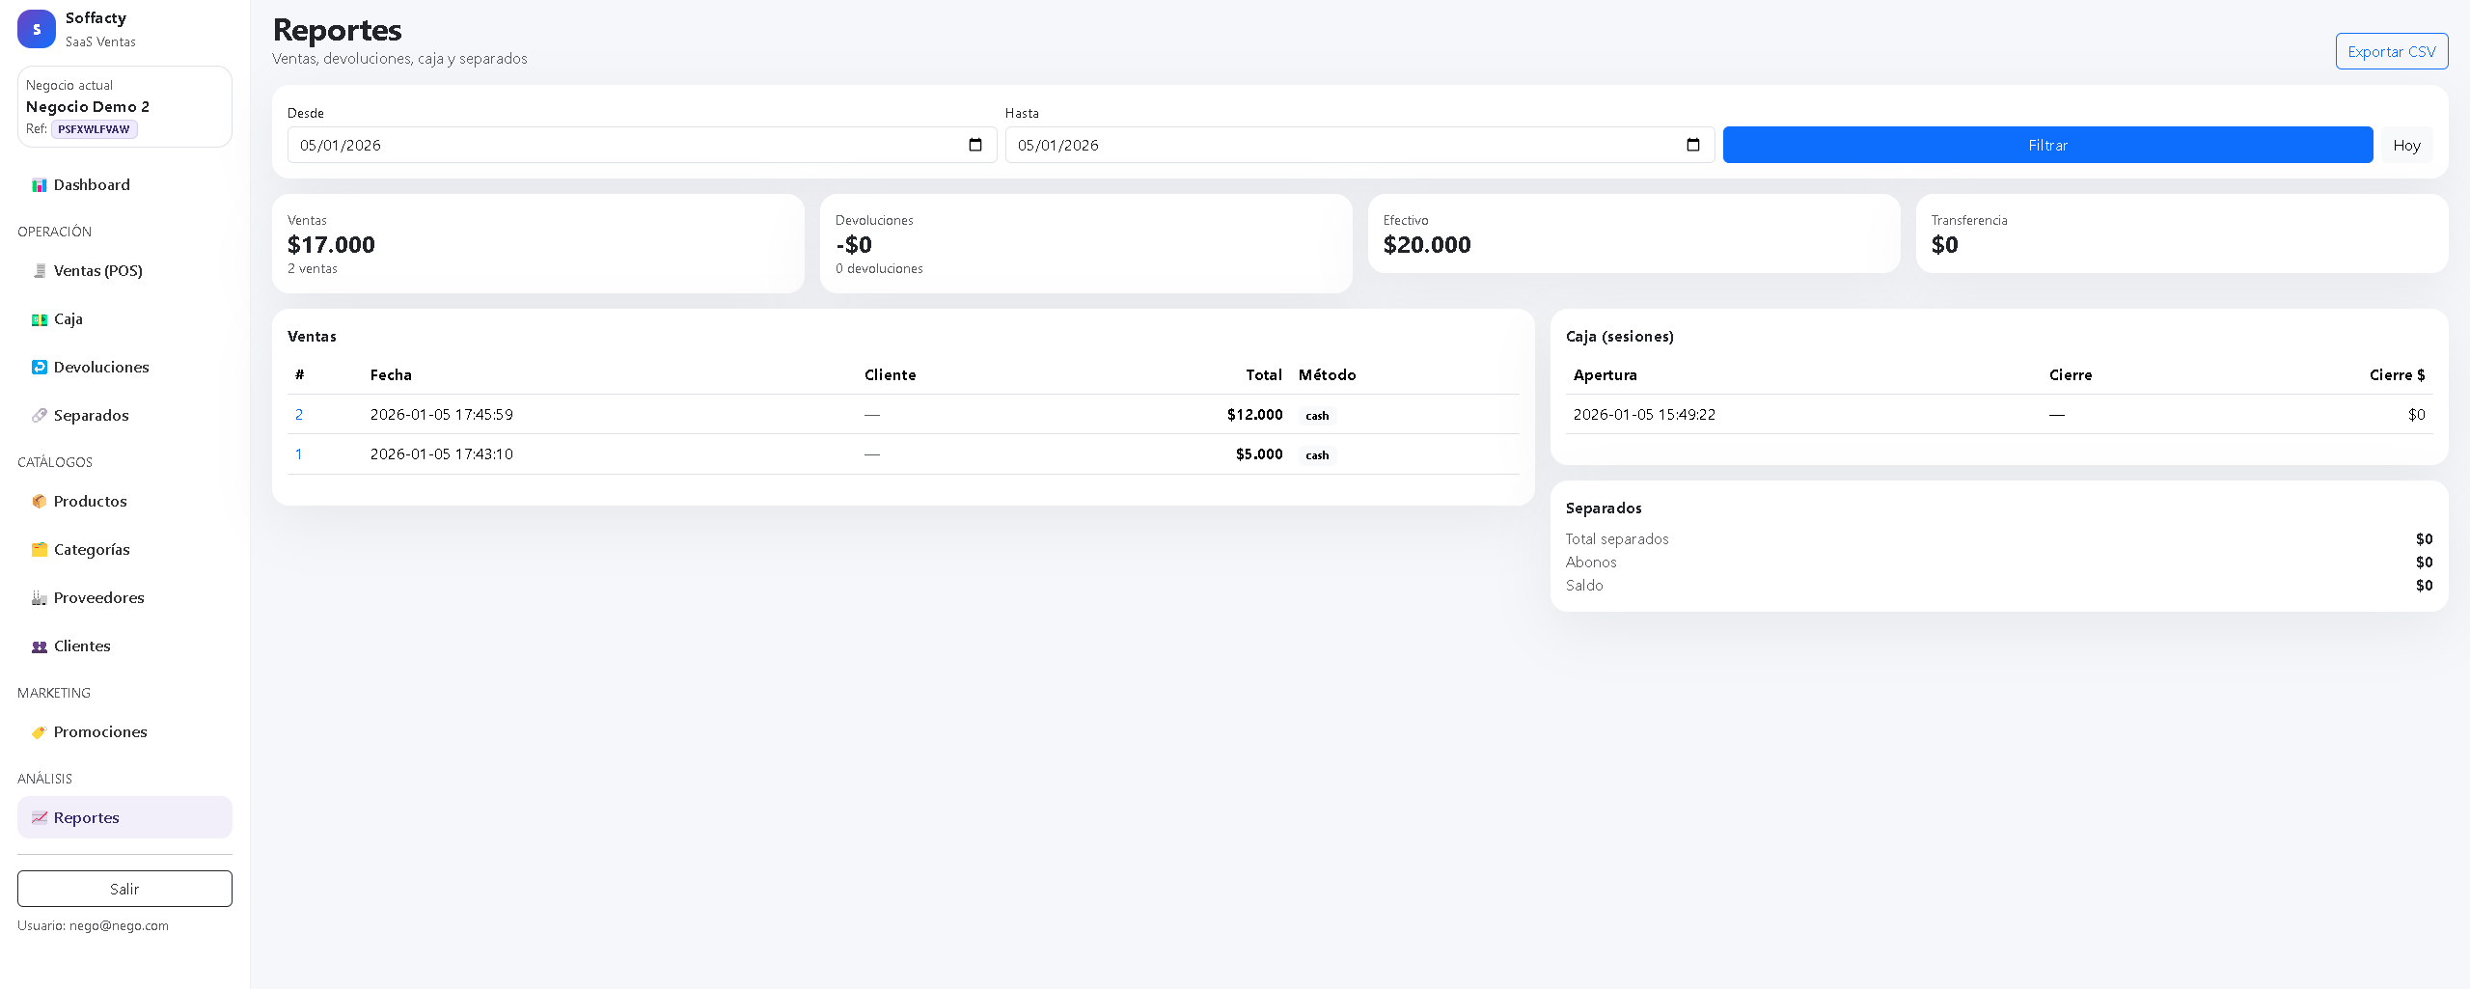Click the Exportar CSV button
This screenshot has height=989, width=2470.
pos(2391,52)
